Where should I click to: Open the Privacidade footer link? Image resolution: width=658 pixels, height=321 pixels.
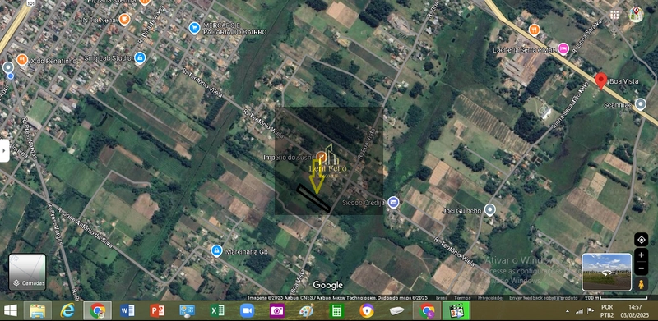[490, 298]
